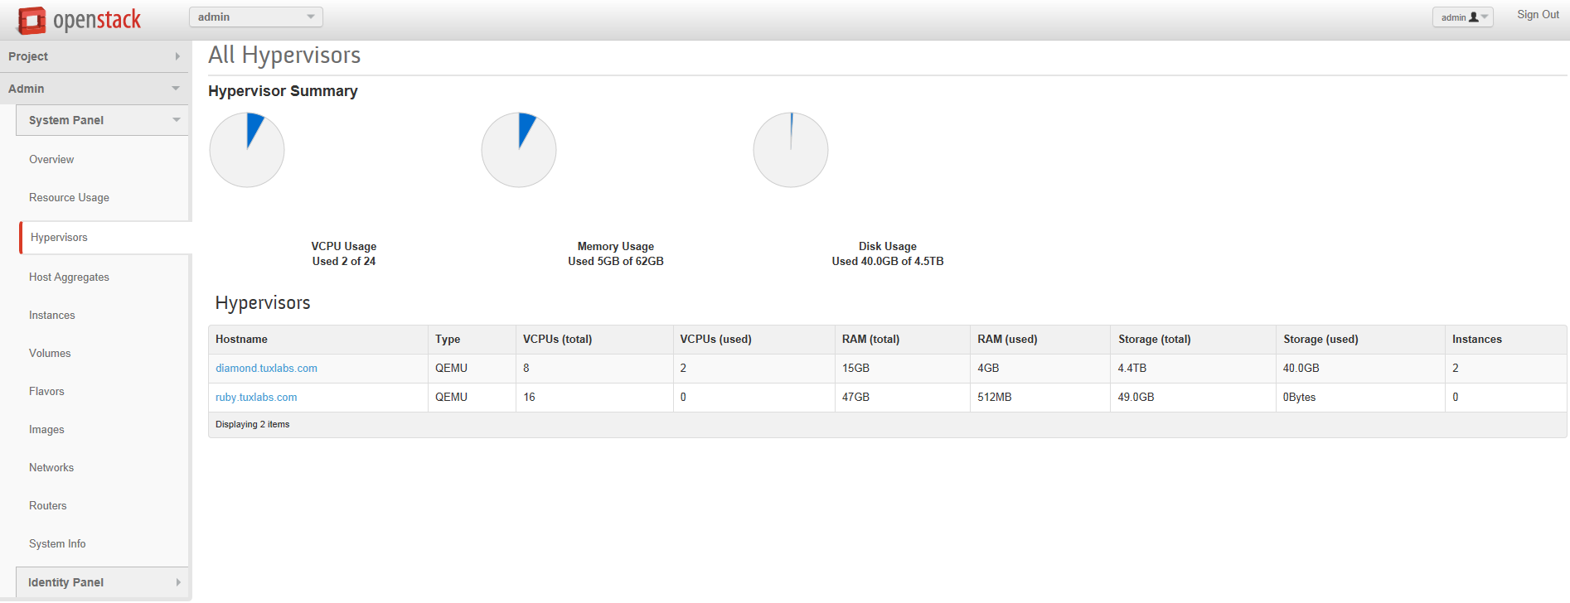
Task: Click the Sign Out link
Action: 1538,15
